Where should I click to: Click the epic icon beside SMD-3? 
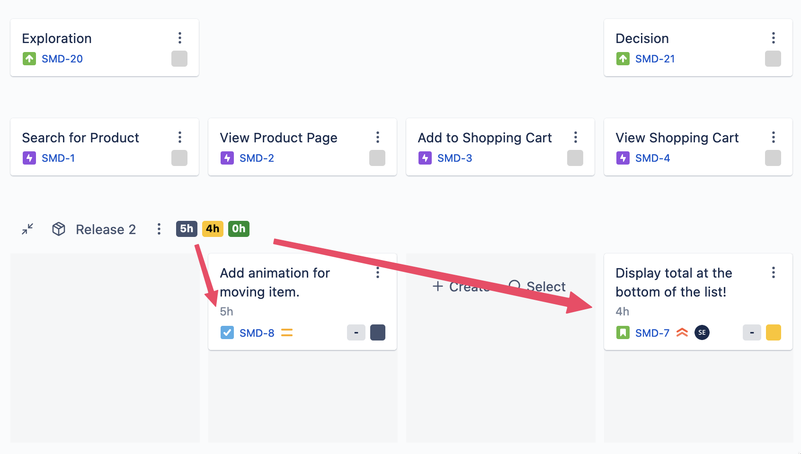[x=425, y=158]
